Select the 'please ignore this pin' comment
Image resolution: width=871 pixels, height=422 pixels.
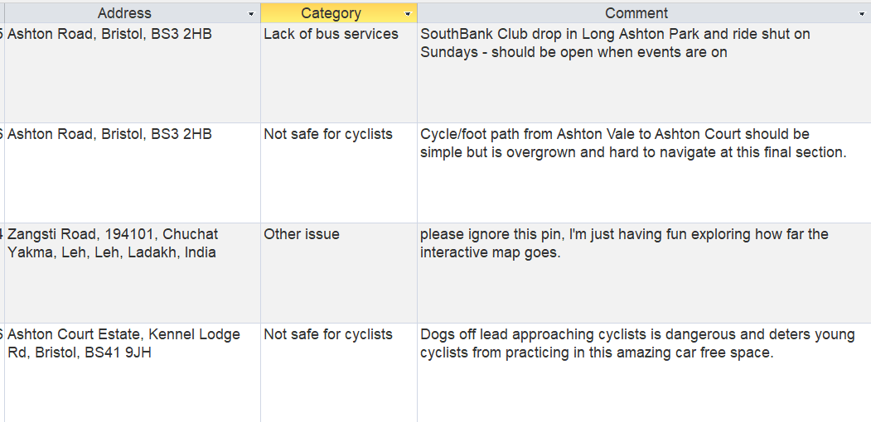624,244
